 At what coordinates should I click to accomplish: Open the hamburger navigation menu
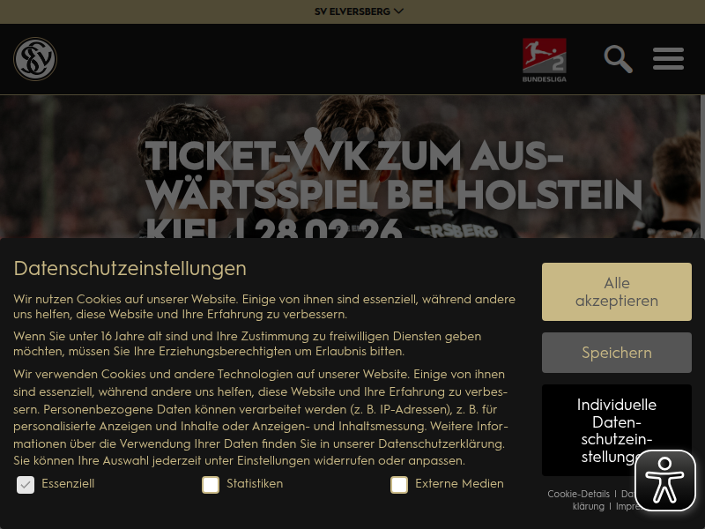pyautogui.click(x=668, y=58)
